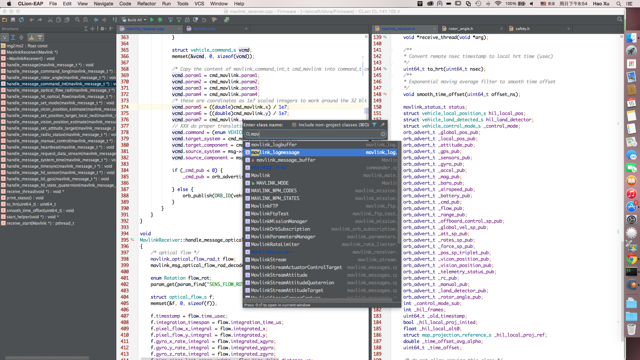This screenshot has height=360, width=640.
Task: Open IDE Settings via the wrench icon
Action: point(214,20)
